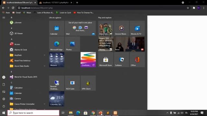
Task: Launch the Solitaire tile
Action: click(x=122, y=60)
